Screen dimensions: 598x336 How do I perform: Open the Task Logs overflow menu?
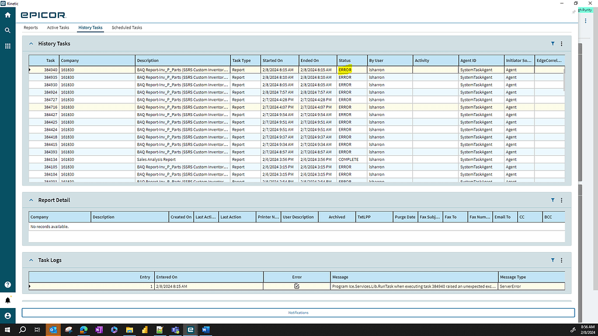[x=561, y=260]
